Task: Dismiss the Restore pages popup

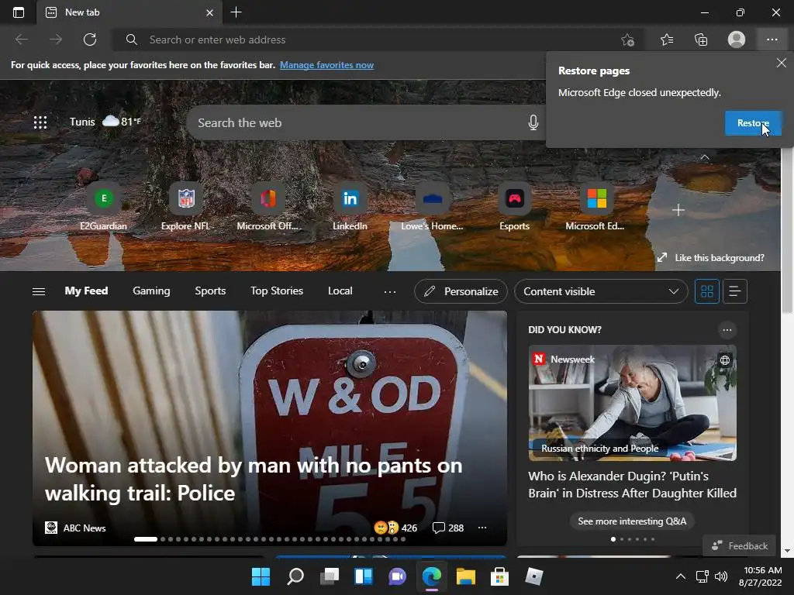Action: click(782, 63)
